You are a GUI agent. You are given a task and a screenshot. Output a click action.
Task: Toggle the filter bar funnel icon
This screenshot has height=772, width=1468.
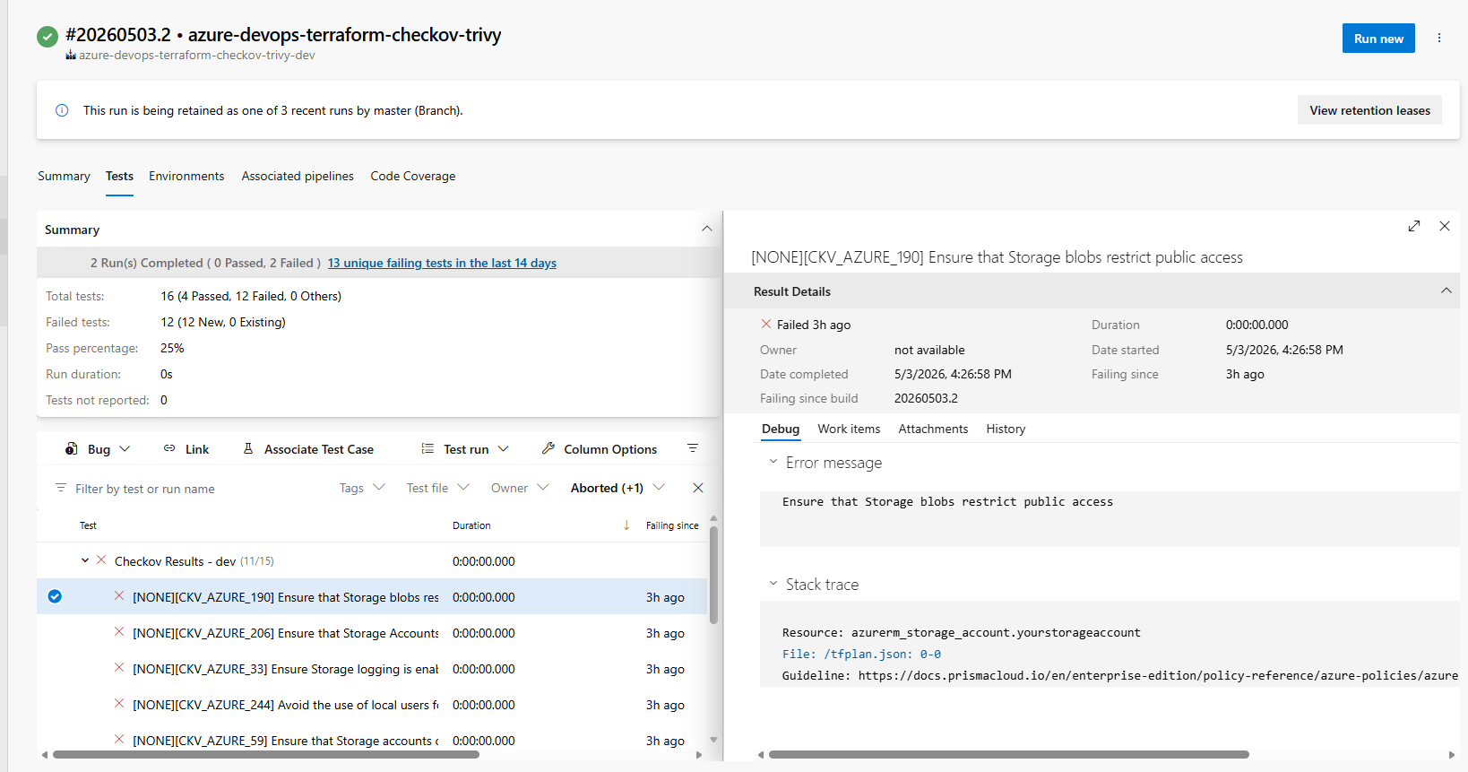tap(693, 448)
